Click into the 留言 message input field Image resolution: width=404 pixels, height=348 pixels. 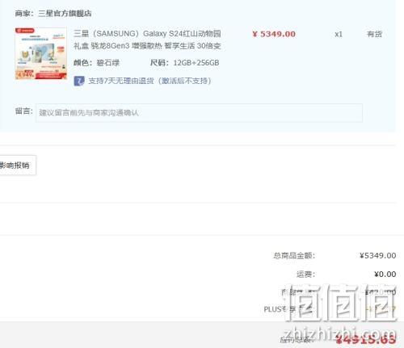tap(199, 113)
